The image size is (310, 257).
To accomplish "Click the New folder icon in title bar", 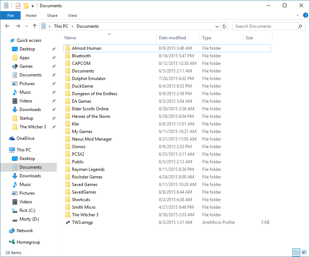I will tap(26, 6).
